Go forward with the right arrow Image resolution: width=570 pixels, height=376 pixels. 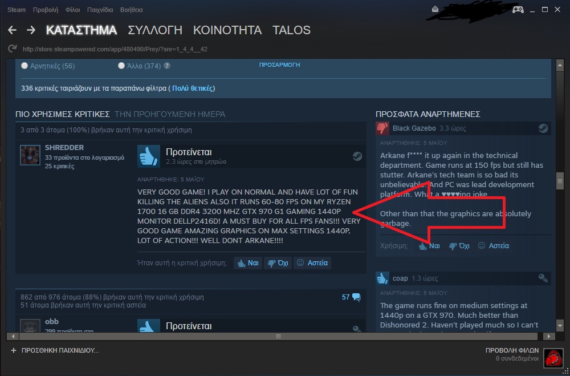[31, 30]
